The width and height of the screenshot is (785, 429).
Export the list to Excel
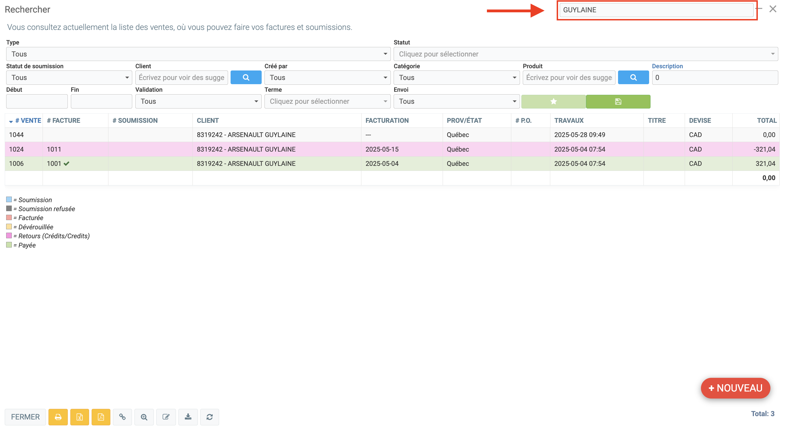click(x=80, y=417)
